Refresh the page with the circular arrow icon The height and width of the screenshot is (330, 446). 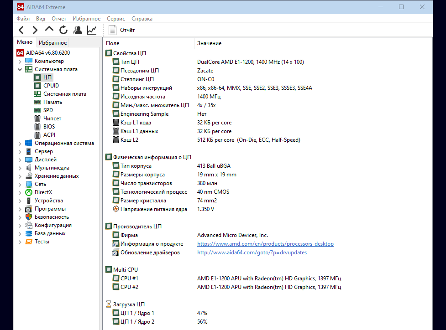point(63,30)
